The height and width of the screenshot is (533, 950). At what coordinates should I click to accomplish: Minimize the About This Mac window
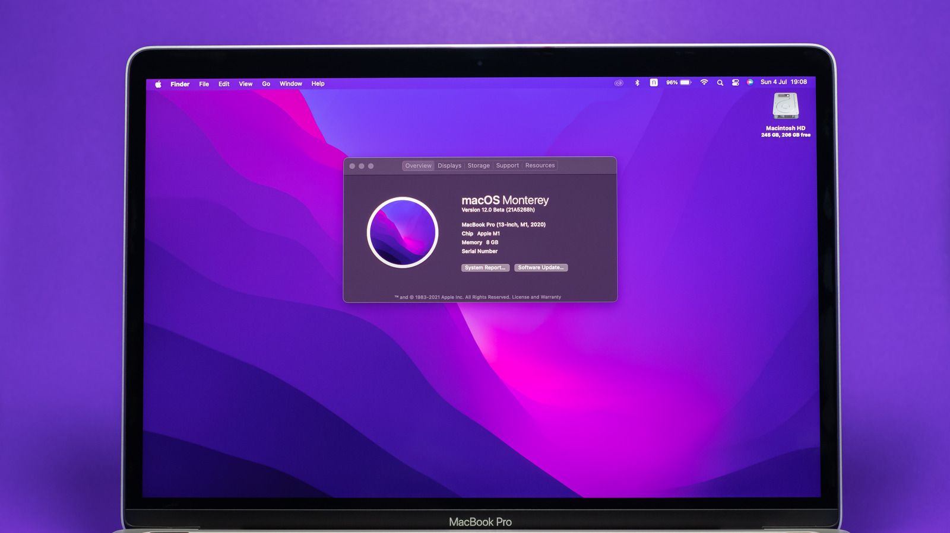point(362,166)
